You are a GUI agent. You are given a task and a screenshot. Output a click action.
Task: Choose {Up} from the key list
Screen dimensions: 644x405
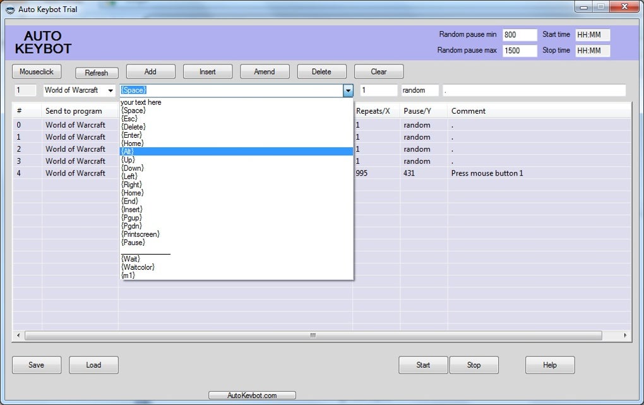click(x=237, y=159)
